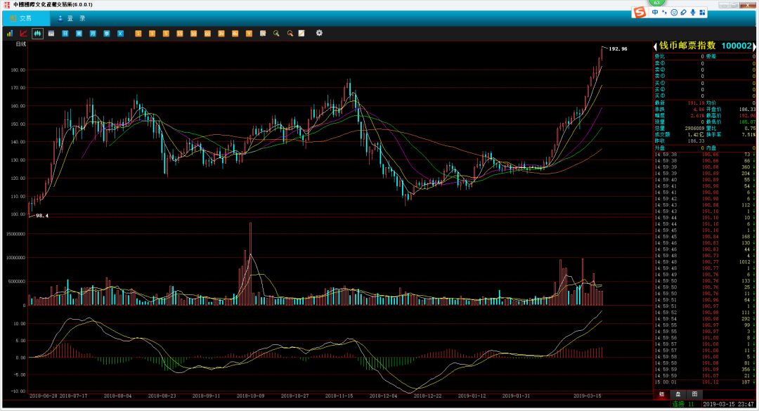759x411 pixels.
Task: Select the 3-minute orange period icon
Action: point(152,34)
